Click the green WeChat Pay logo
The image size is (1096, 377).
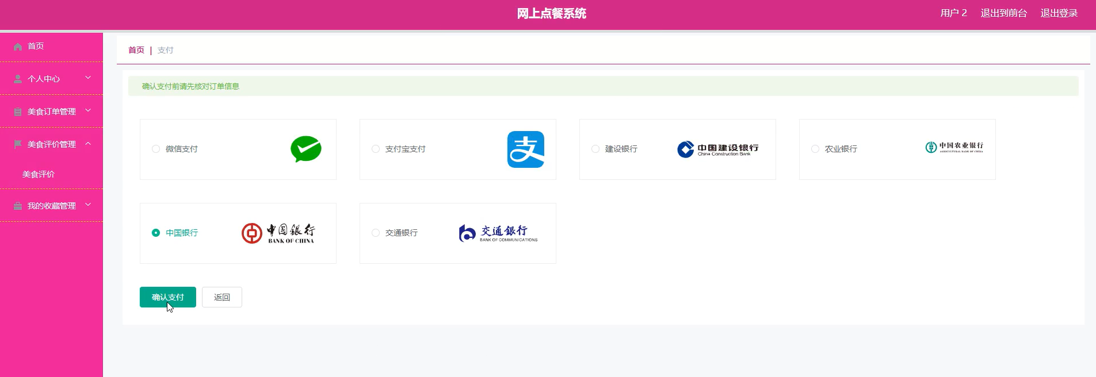coord(306,149)
